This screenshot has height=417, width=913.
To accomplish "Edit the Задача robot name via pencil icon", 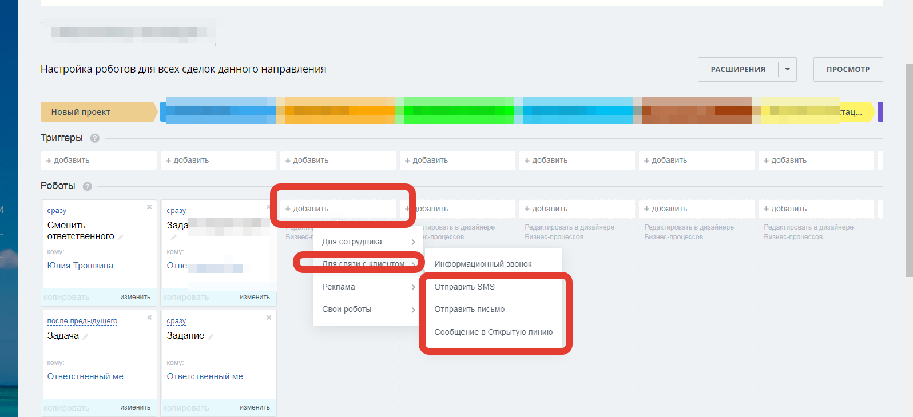I will pos(86,336).
